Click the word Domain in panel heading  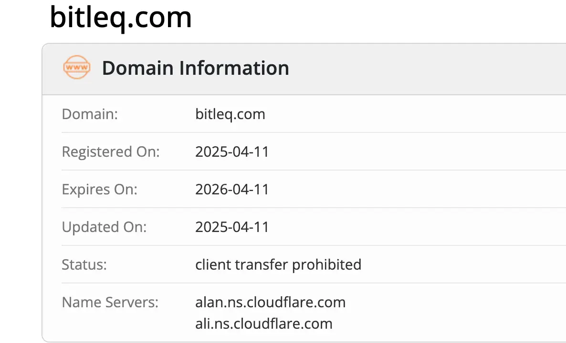point(138,68)
